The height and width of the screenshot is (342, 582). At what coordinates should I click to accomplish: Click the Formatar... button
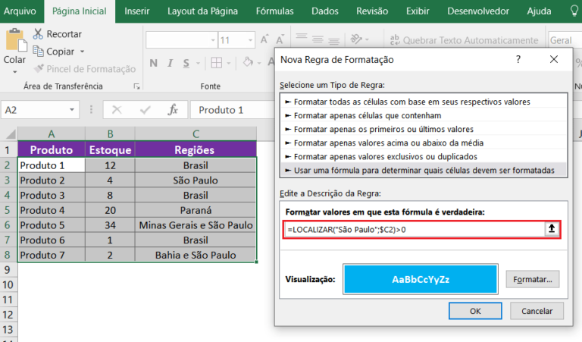tap(532, 279)
